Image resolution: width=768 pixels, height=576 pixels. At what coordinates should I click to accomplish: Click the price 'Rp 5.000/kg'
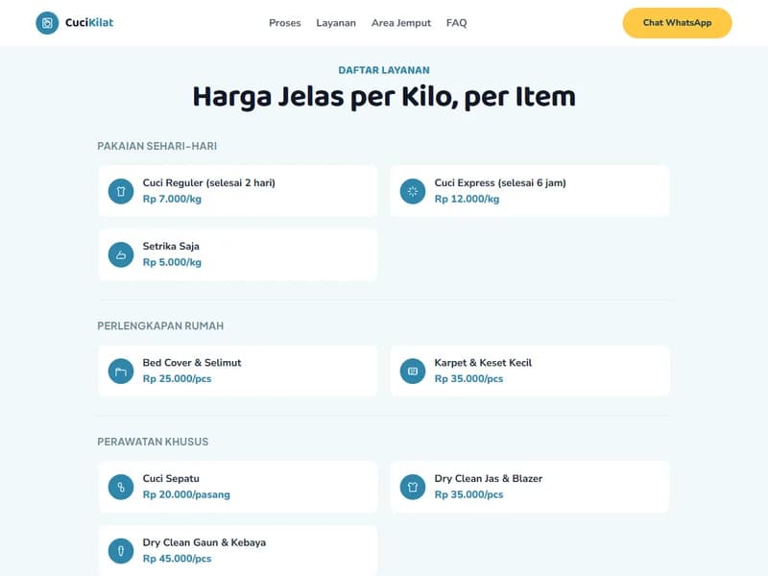point(172,262)
